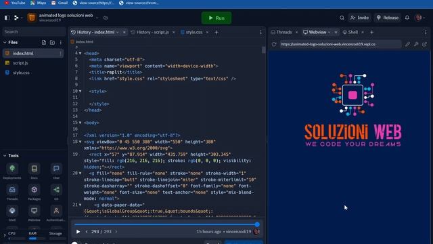Close the style.css tab
The width and height of the screenshot is (433, 244).
[x=207, y=33]
